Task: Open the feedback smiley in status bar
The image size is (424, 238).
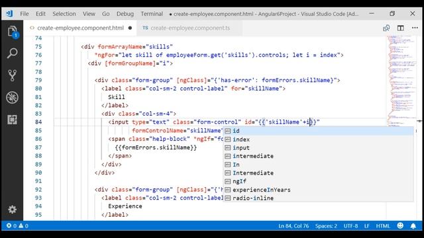Action: point(400,225)
